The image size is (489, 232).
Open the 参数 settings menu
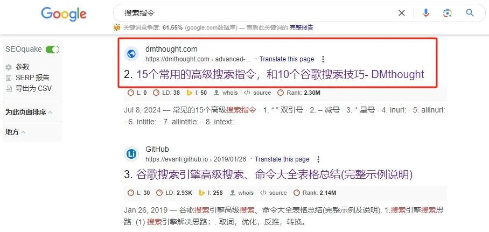click(x=23, y=67)
